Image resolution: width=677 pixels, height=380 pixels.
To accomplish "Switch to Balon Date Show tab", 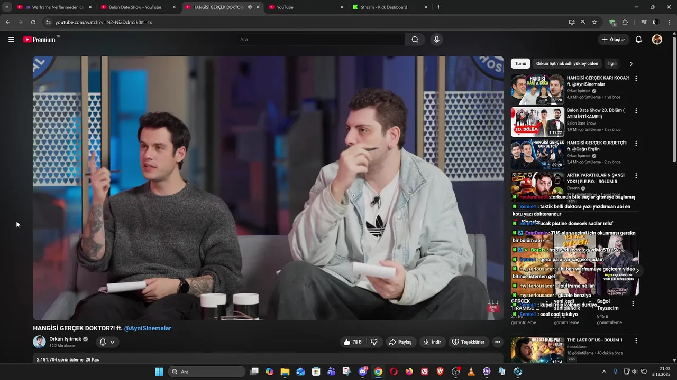I will [x=138, y=7].
